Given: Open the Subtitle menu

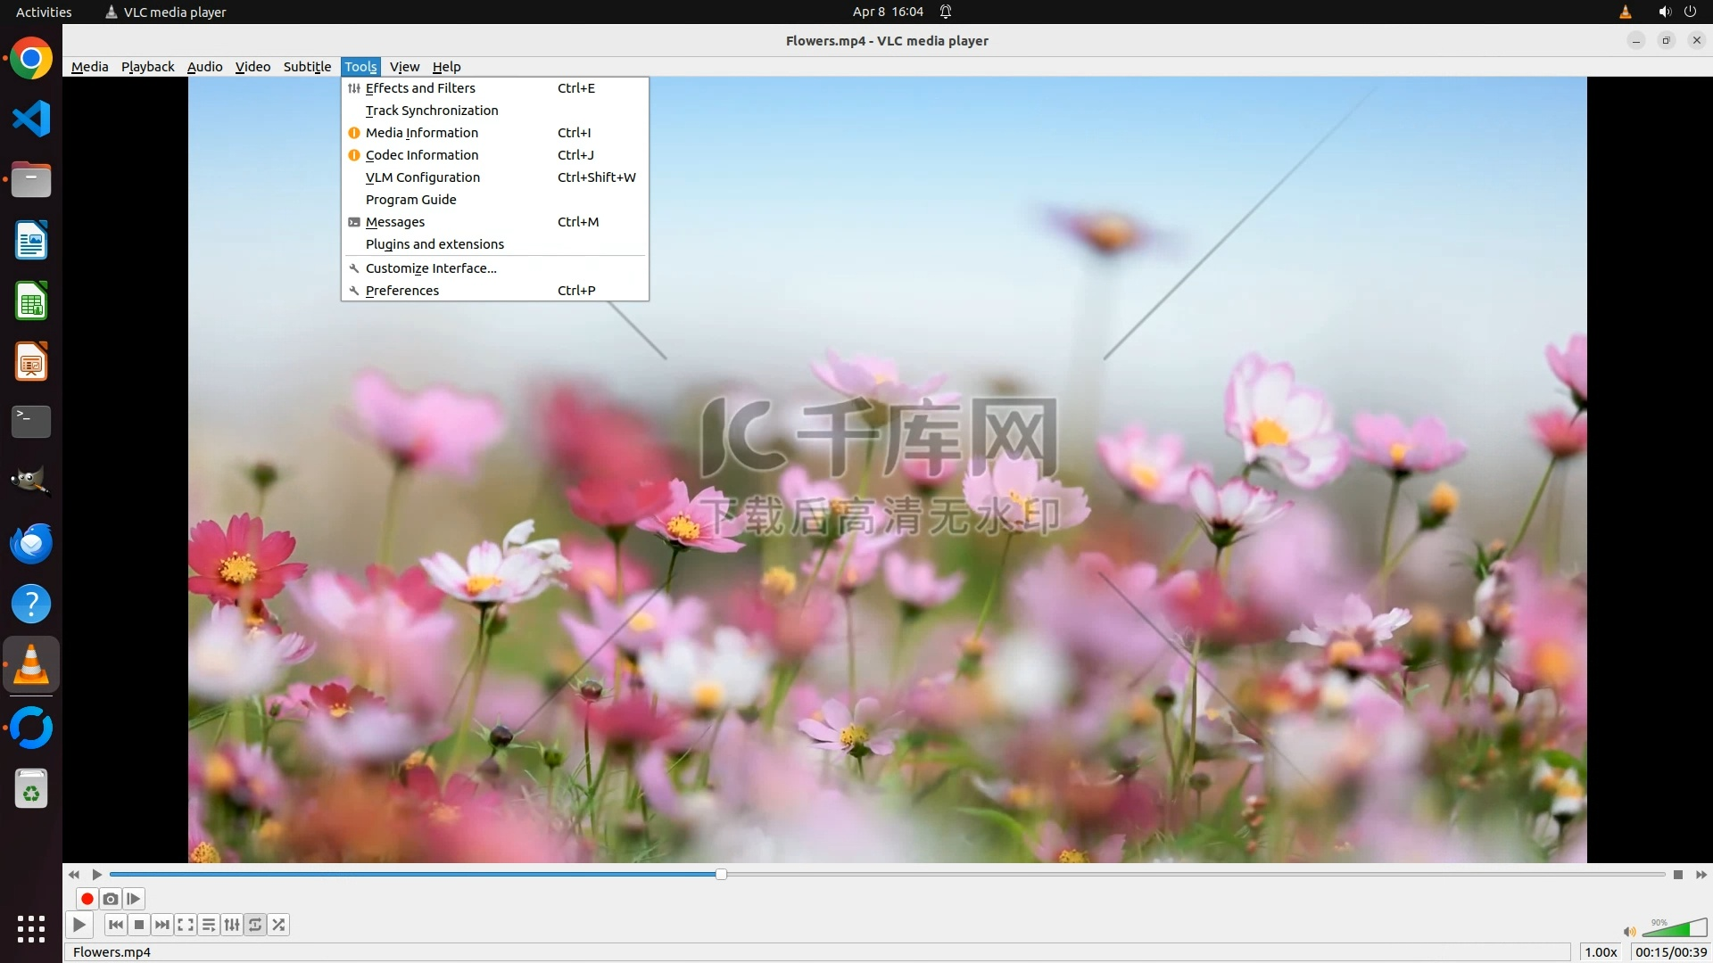Looking at the screenshot, I should [307, 67].
